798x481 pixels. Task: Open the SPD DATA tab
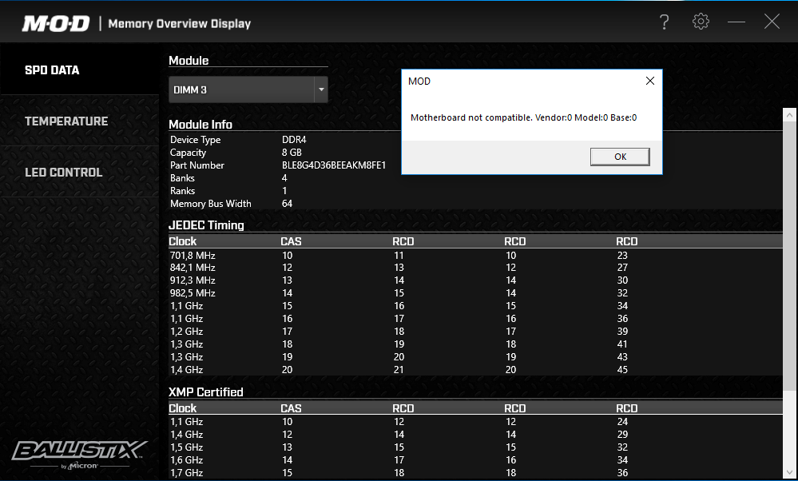[x=79, y=70]
